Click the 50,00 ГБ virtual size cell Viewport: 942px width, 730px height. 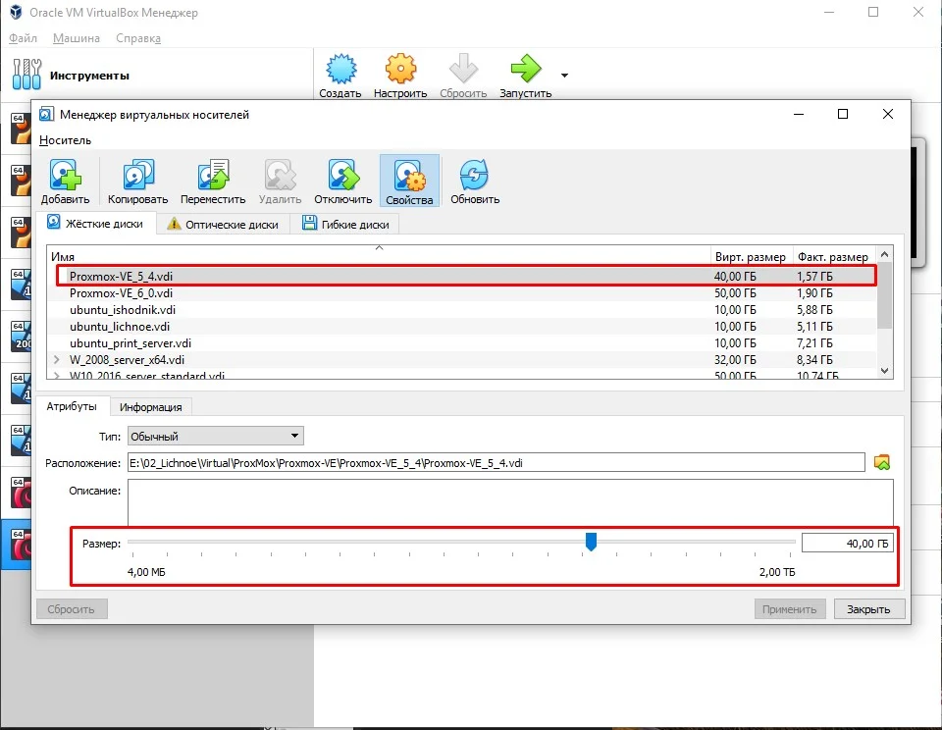[x=735, y=292]
